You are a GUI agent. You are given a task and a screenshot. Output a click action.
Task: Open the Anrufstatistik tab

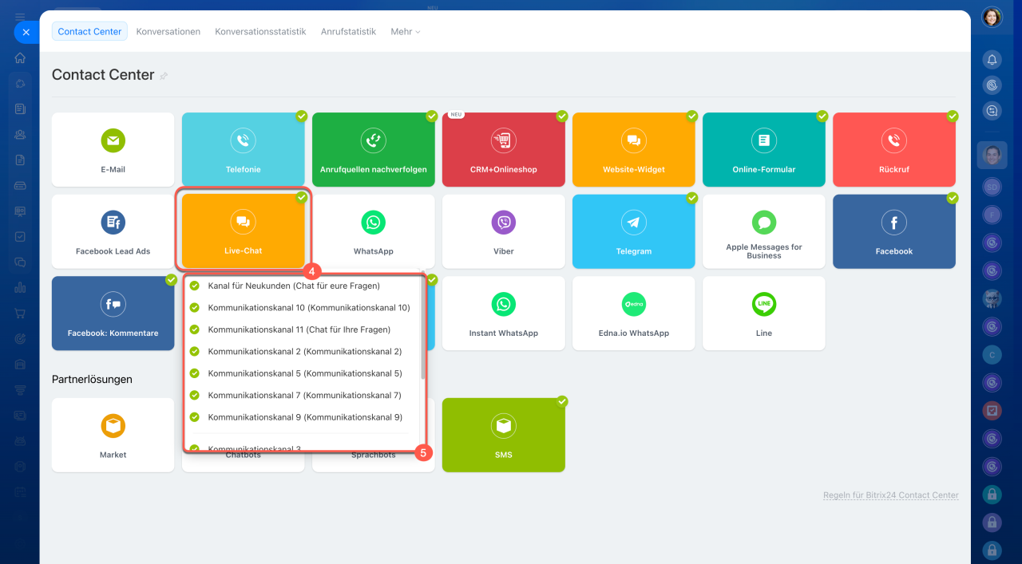pos(348,32)
